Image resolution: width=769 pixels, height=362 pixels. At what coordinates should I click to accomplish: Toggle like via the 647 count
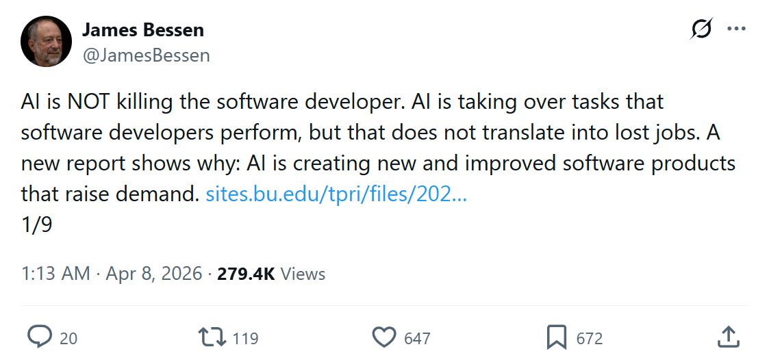click(x=417, y=339)
